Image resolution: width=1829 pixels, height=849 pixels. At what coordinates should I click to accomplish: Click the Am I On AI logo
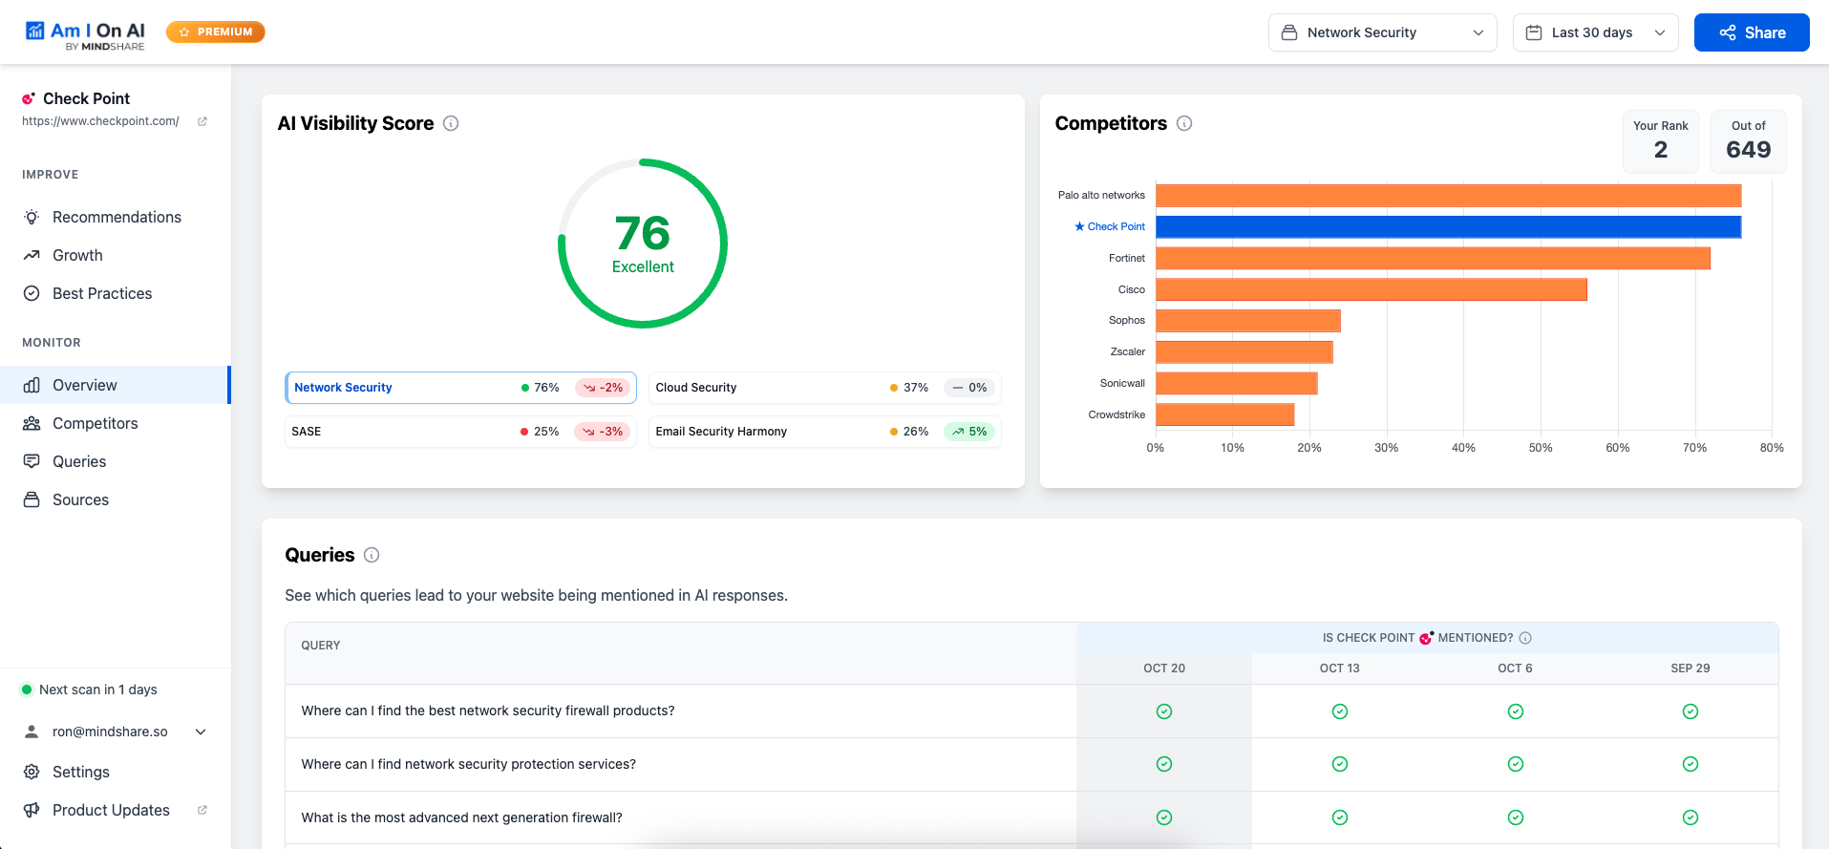pos(86,33)
